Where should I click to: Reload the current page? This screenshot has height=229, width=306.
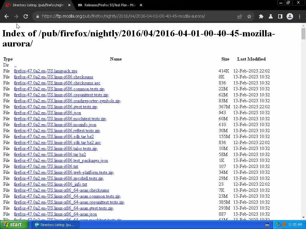[x=26, y=16]
